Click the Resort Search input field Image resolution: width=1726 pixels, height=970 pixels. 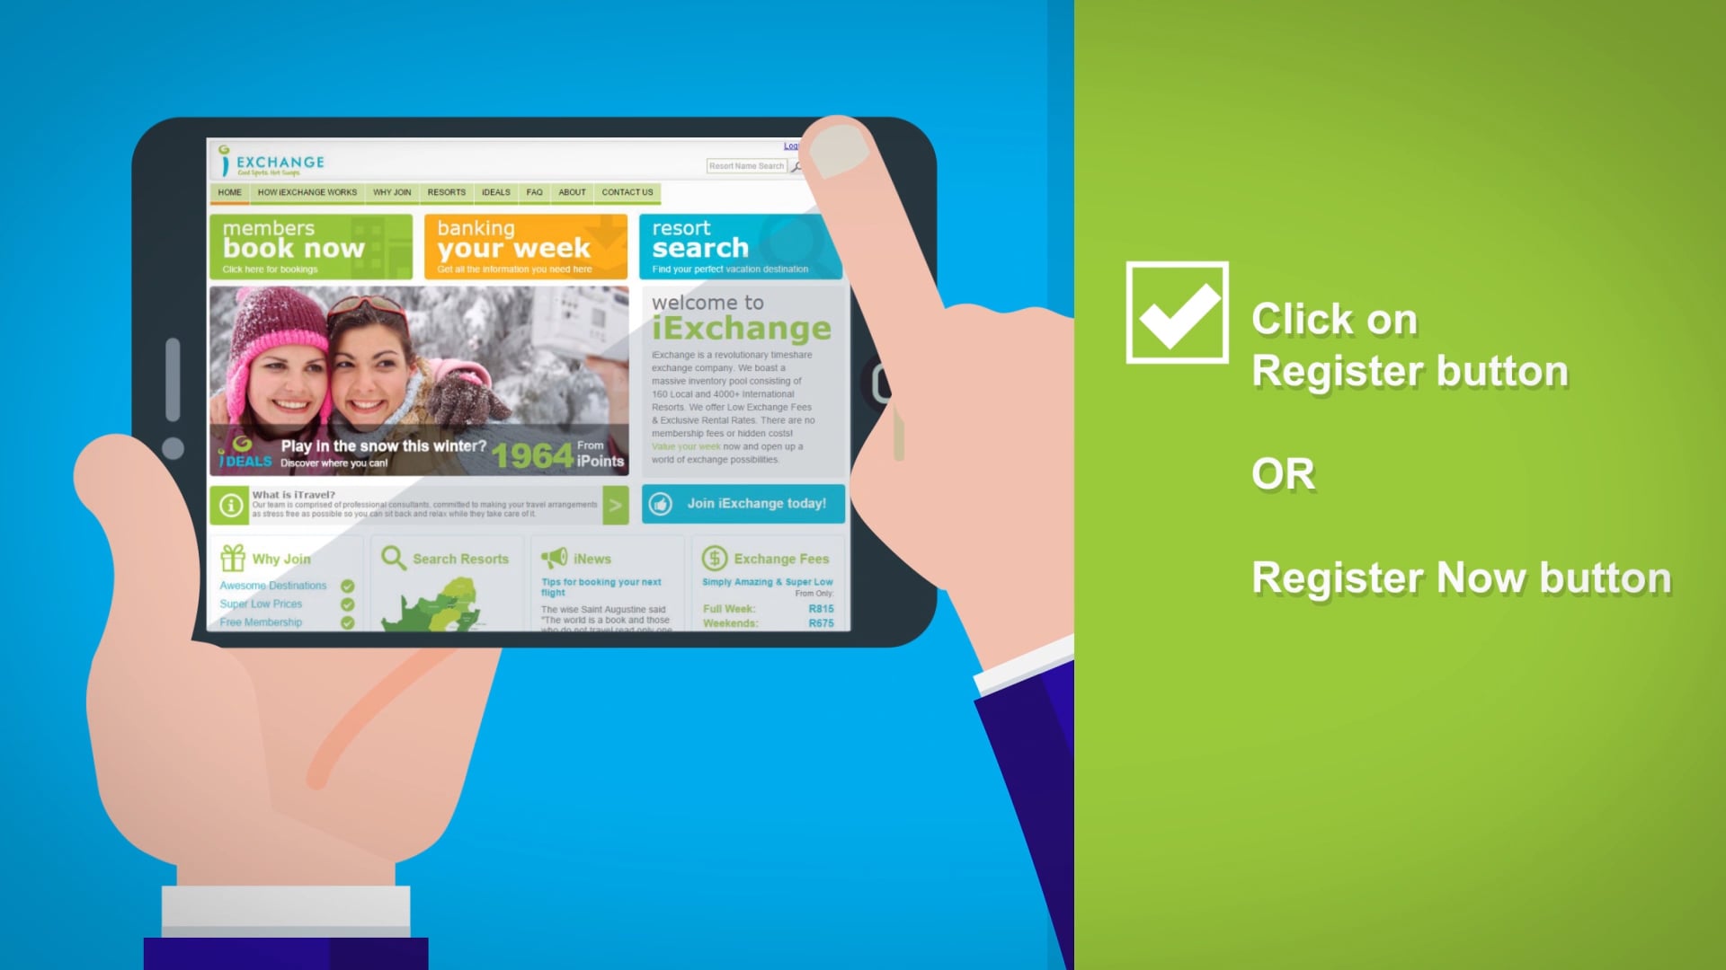[x=748, y=166]
